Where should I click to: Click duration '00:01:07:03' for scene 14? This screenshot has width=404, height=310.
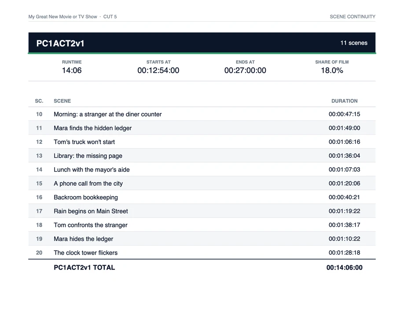[x=345, y=170]
